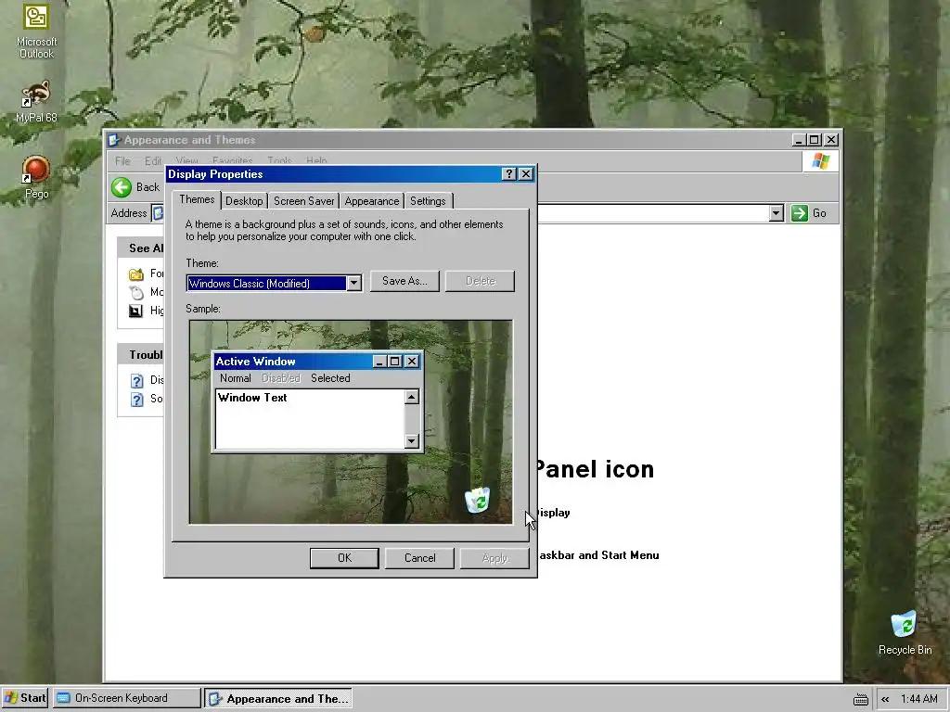Click the Appearance and Themes title bar icon

click(x=114, y=140)
